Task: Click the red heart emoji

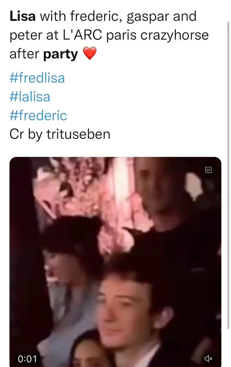Action: (x=90, y=54)
